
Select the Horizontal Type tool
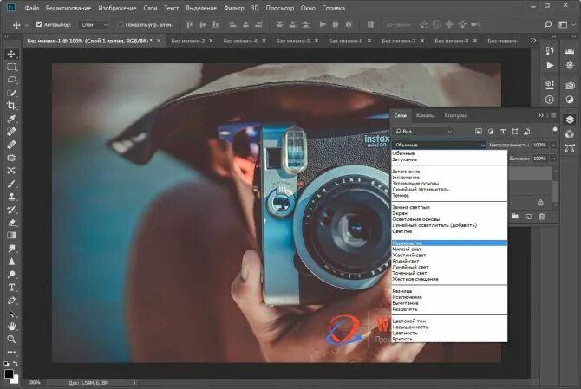11,288
